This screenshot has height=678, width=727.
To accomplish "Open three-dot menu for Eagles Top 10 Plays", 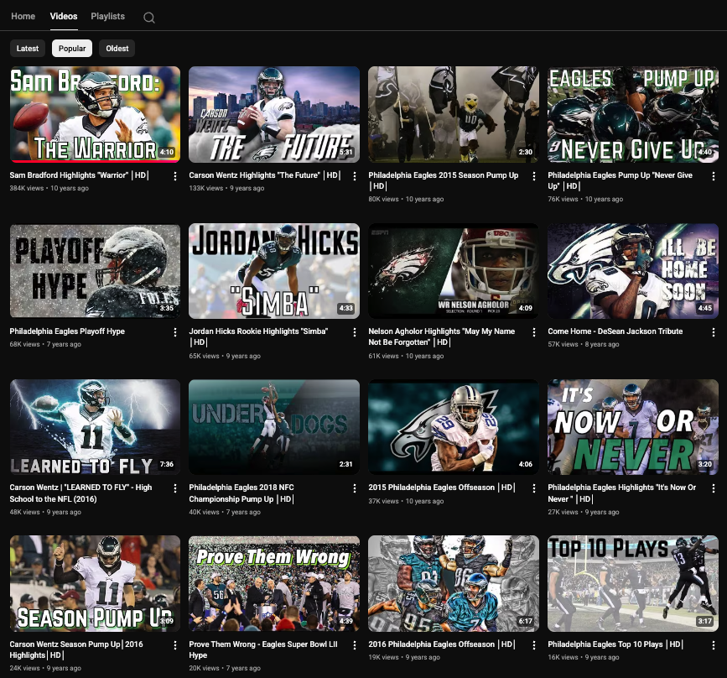I will click(x=714, y=645).
